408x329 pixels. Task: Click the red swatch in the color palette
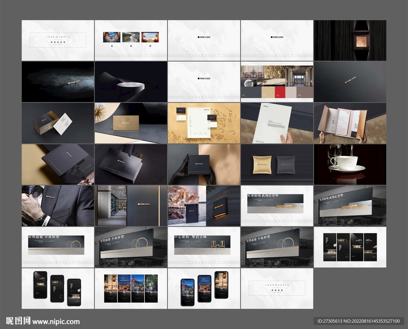click(280, 92)
